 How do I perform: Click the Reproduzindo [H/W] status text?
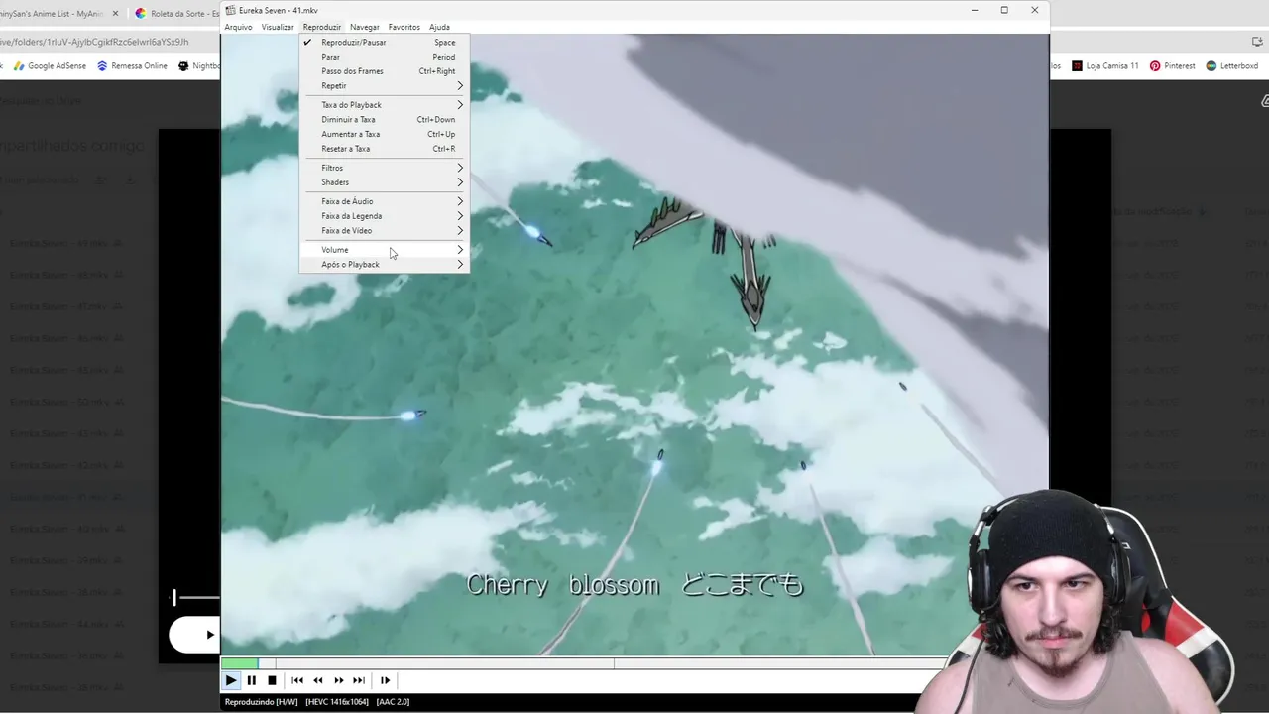(x=261, y=702)
